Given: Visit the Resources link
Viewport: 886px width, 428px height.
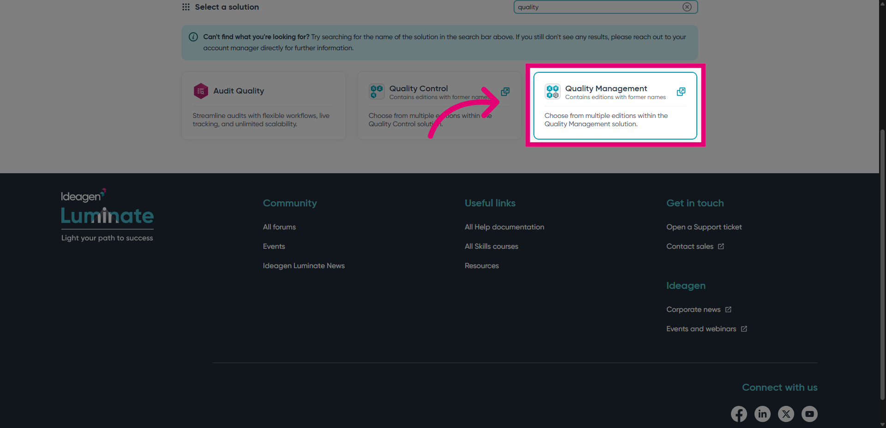Looking at the screenshot, I should [481, 265].
